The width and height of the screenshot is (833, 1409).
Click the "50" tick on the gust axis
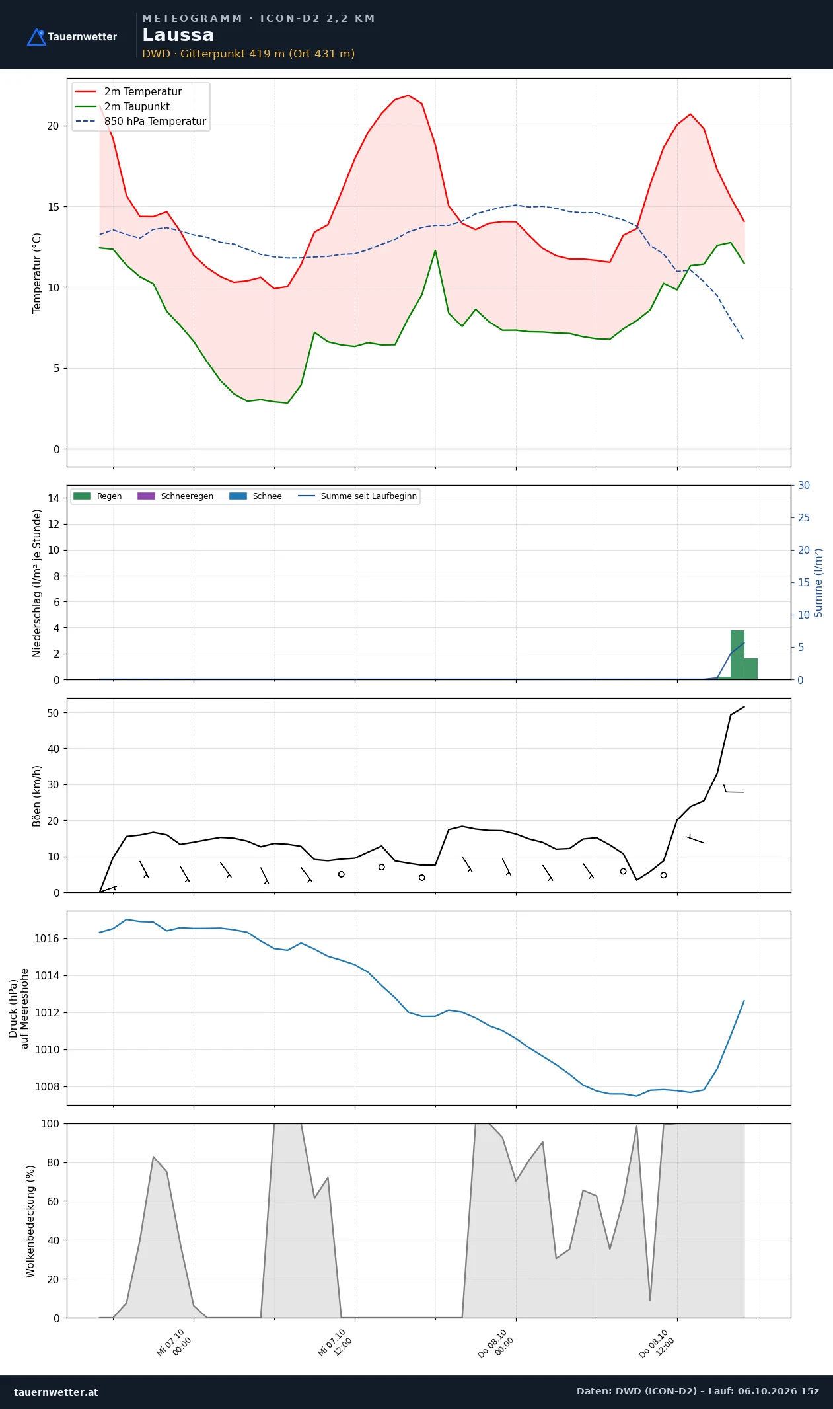click(53, 713)
